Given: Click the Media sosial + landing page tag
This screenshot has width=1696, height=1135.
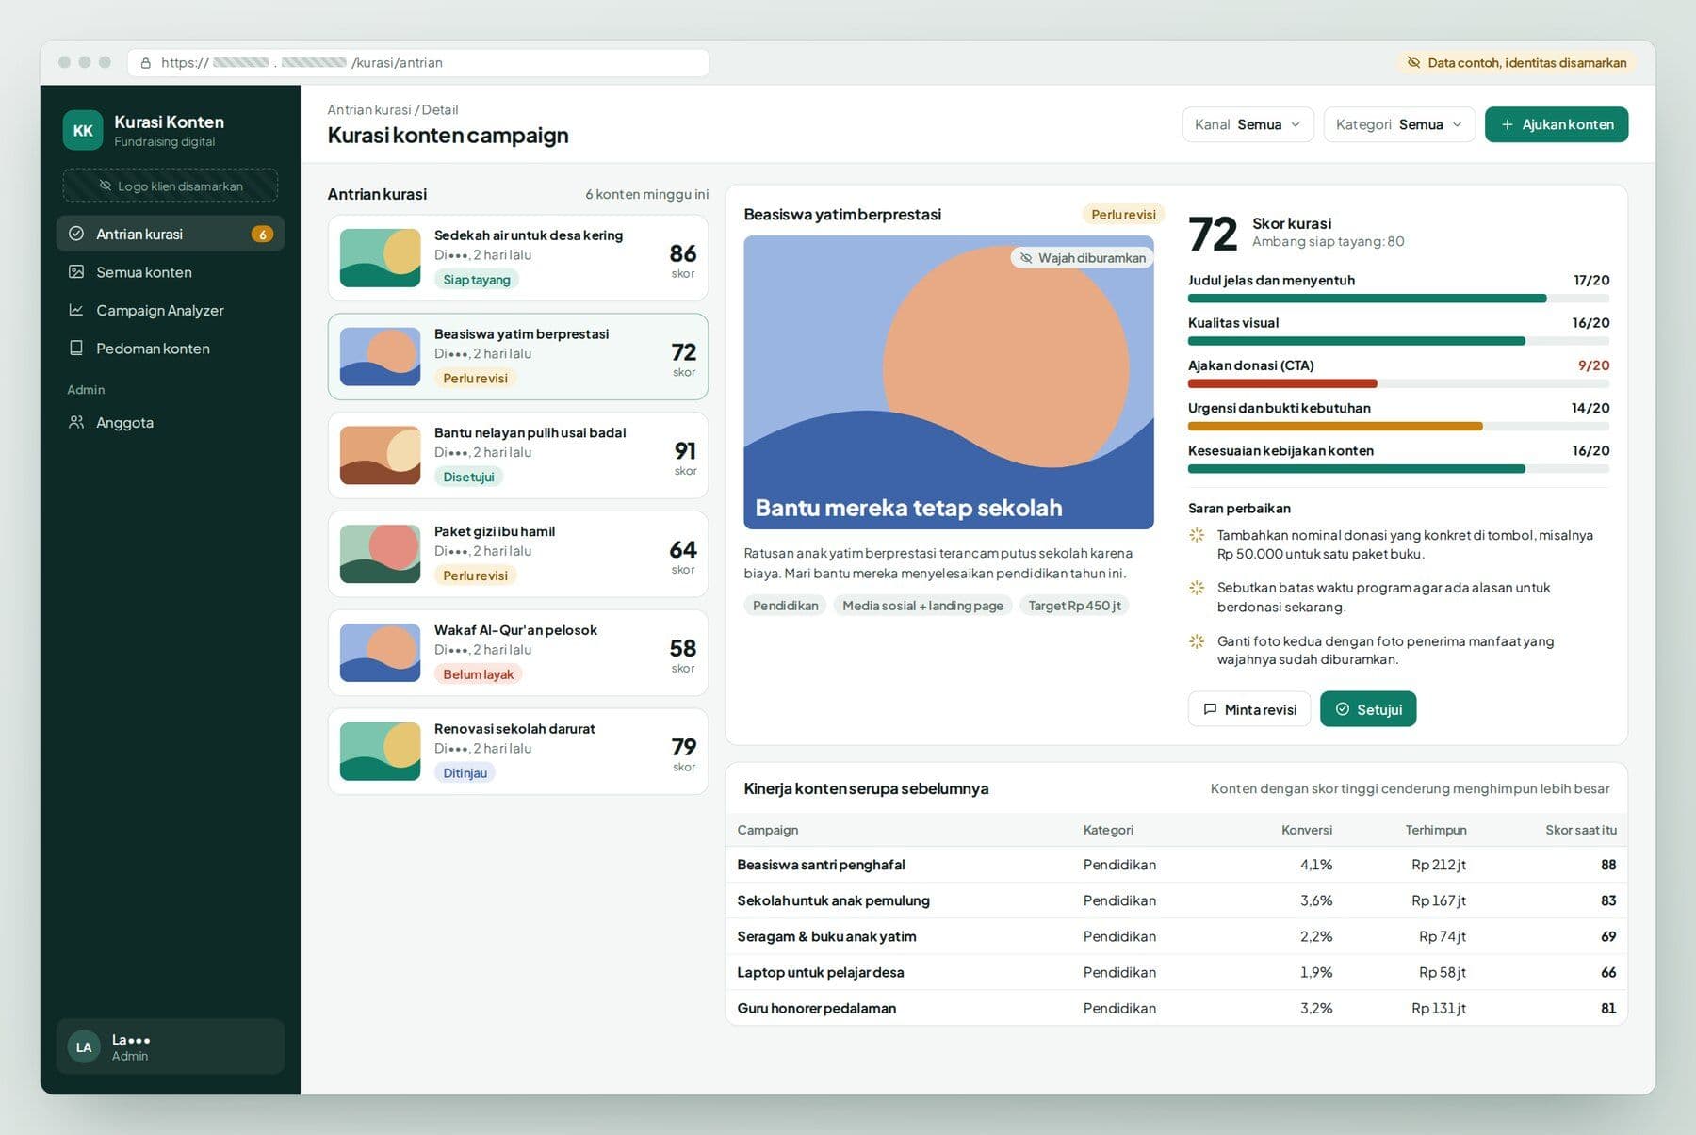Looking at the screenshot, I should tap(922, 606).
